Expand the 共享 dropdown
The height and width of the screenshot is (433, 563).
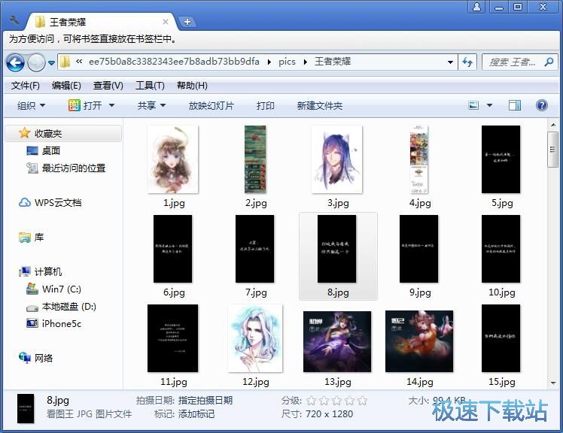[151, 105]
